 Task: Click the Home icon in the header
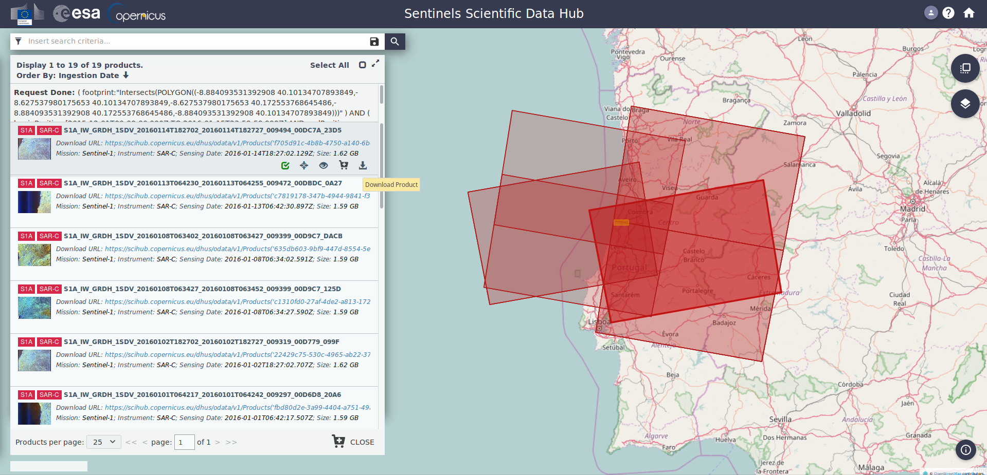[x=968, y=12]
